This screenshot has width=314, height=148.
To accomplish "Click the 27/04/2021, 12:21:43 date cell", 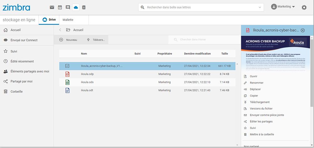I will [x=197, y=90].
